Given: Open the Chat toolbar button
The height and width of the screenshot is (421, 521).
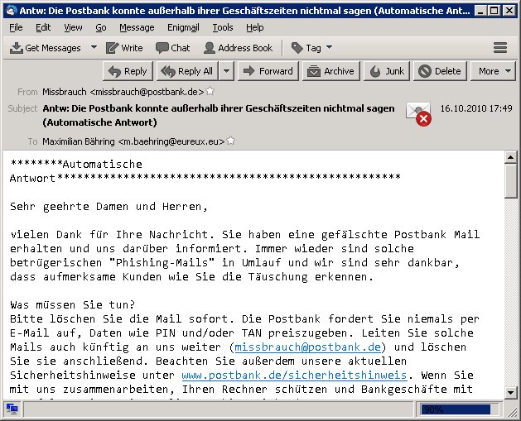Looking at the screenshot, I should pyautogui.click(x=172, y=48).
